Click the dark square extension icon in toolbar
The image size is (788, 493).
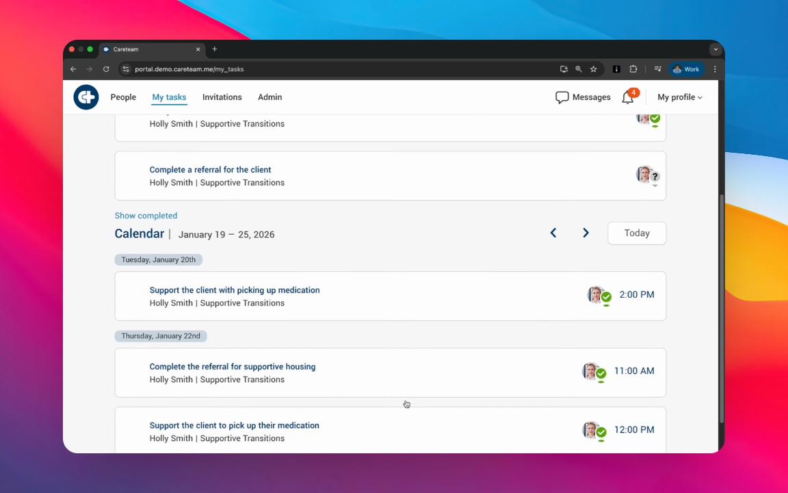click(616, 69)
